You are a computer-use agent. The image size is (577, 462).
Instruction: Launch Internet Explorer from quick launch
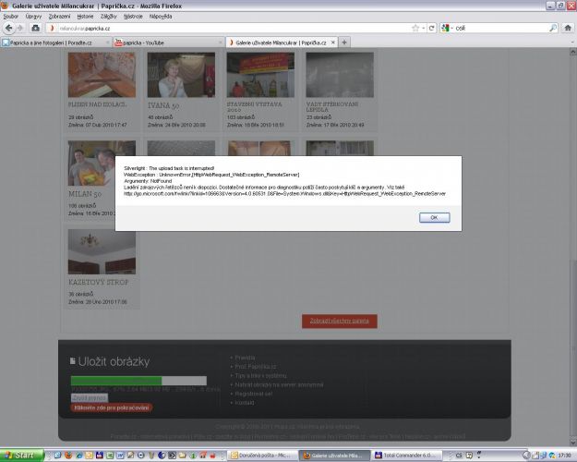tap(78, 456)
